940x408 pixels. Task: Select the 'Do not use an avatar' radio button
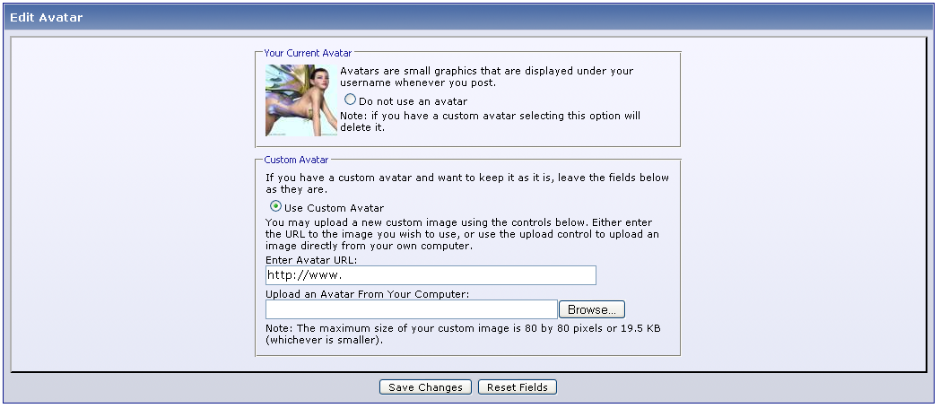point(350,100)
